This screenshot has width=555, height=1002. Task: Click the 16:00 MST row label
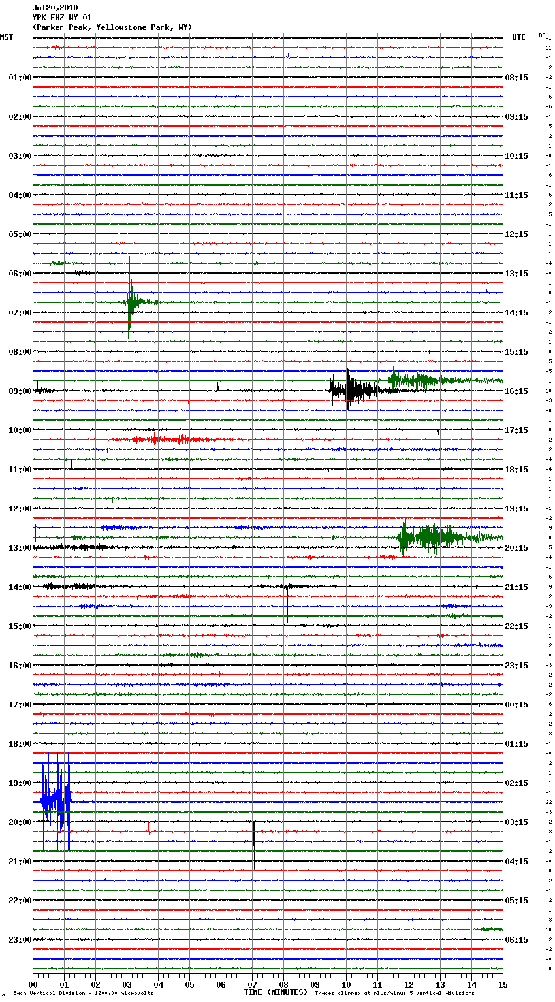pyautogui.click(x=20, y=666)
